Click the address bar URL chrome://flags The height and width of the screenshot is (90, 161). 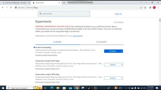32,7
